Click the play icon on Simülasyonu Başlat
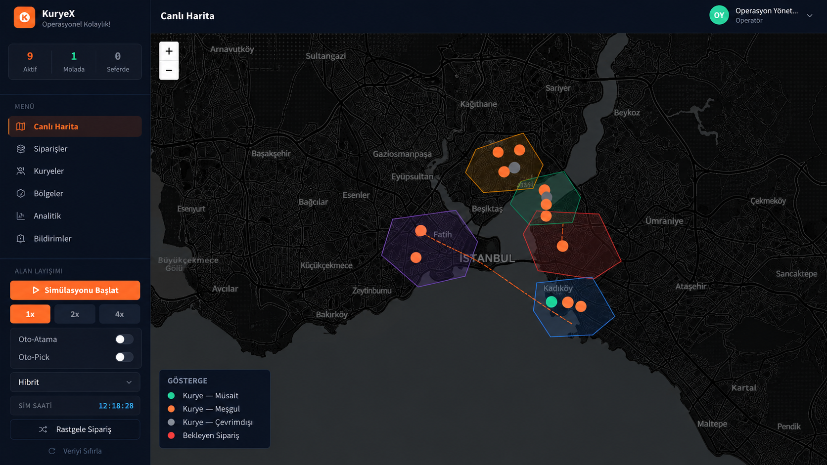The image size is (827, 465). pyautogui.click(x=36, y=291)
